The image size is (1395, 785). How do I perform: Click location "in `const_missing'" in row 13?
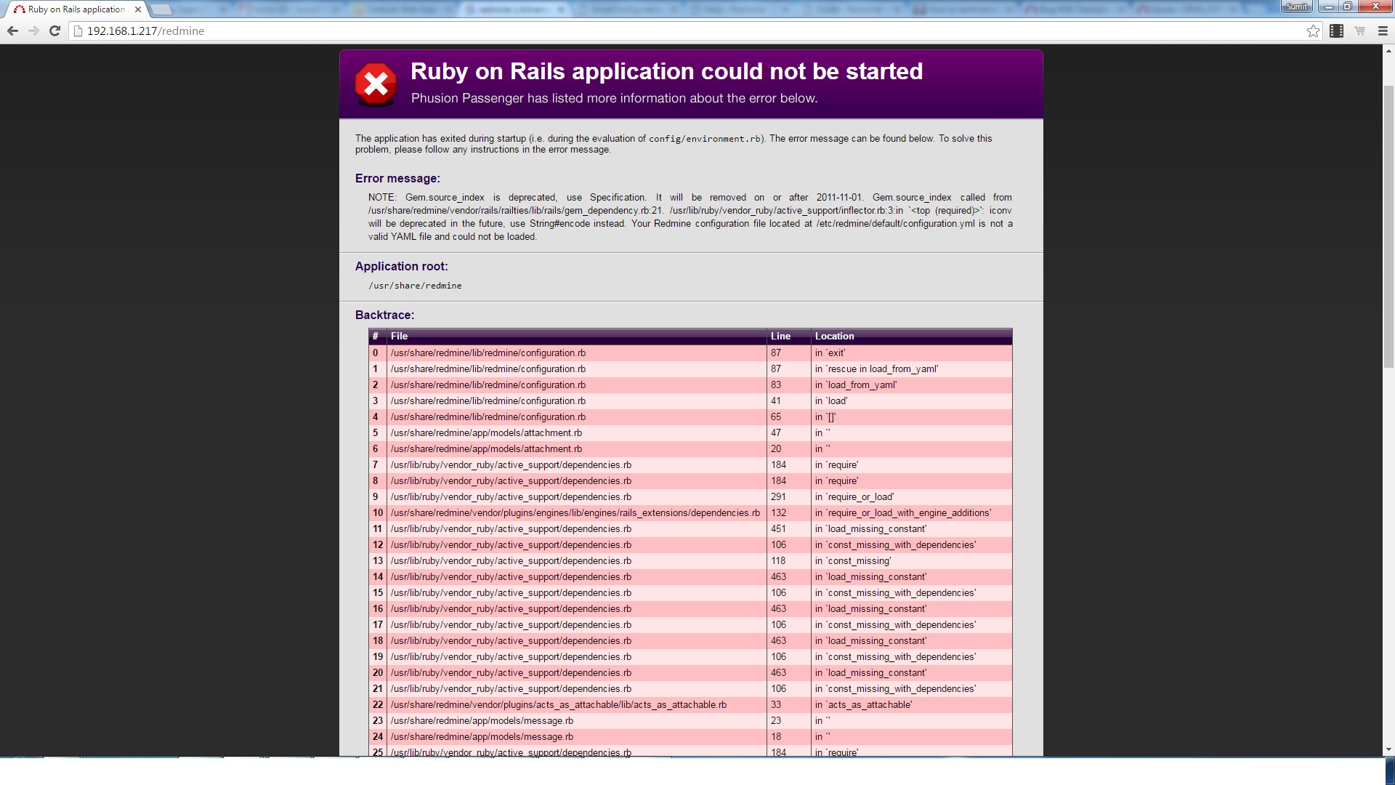(853, 560)
